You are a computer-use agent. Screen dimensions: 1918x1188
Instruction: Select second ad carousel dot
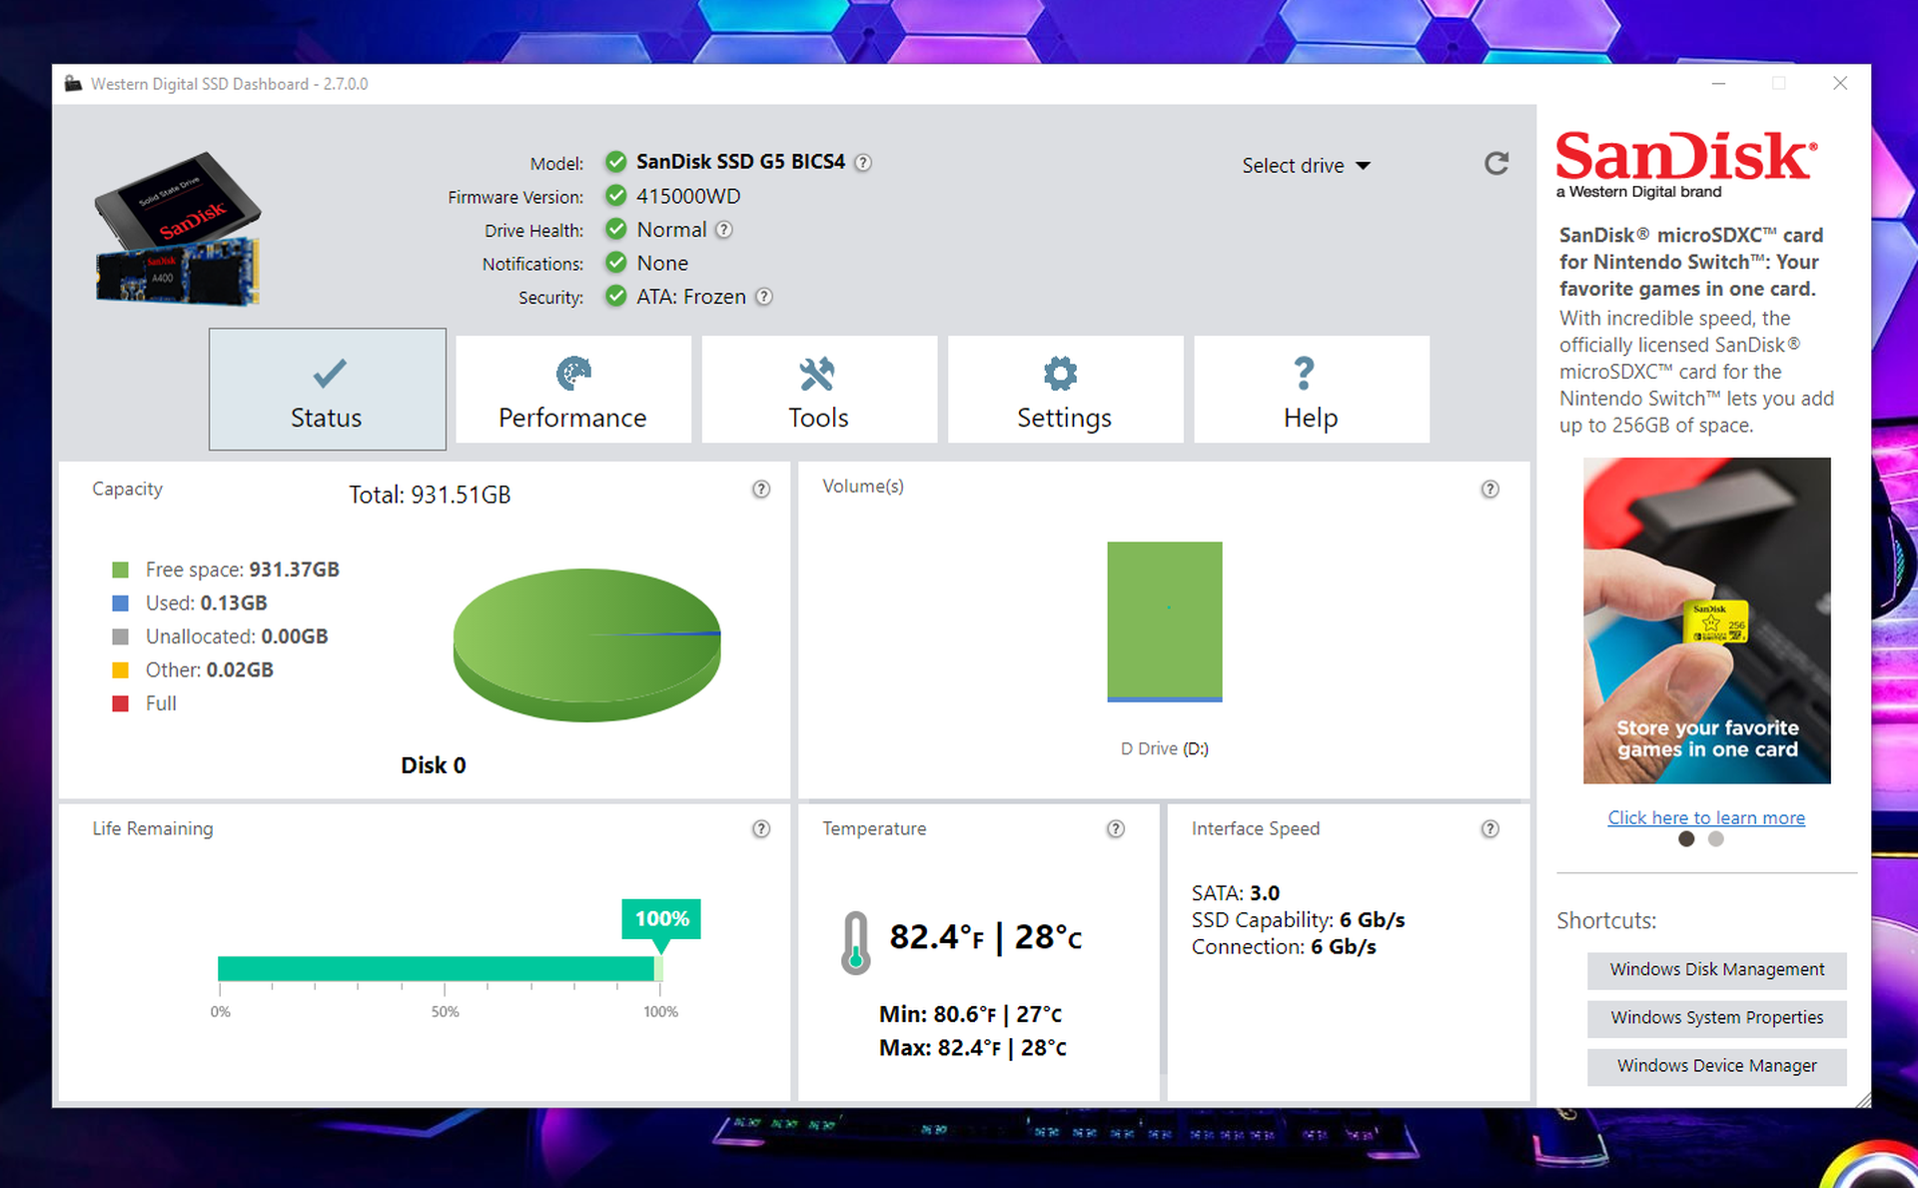(x=1716, y=839)
